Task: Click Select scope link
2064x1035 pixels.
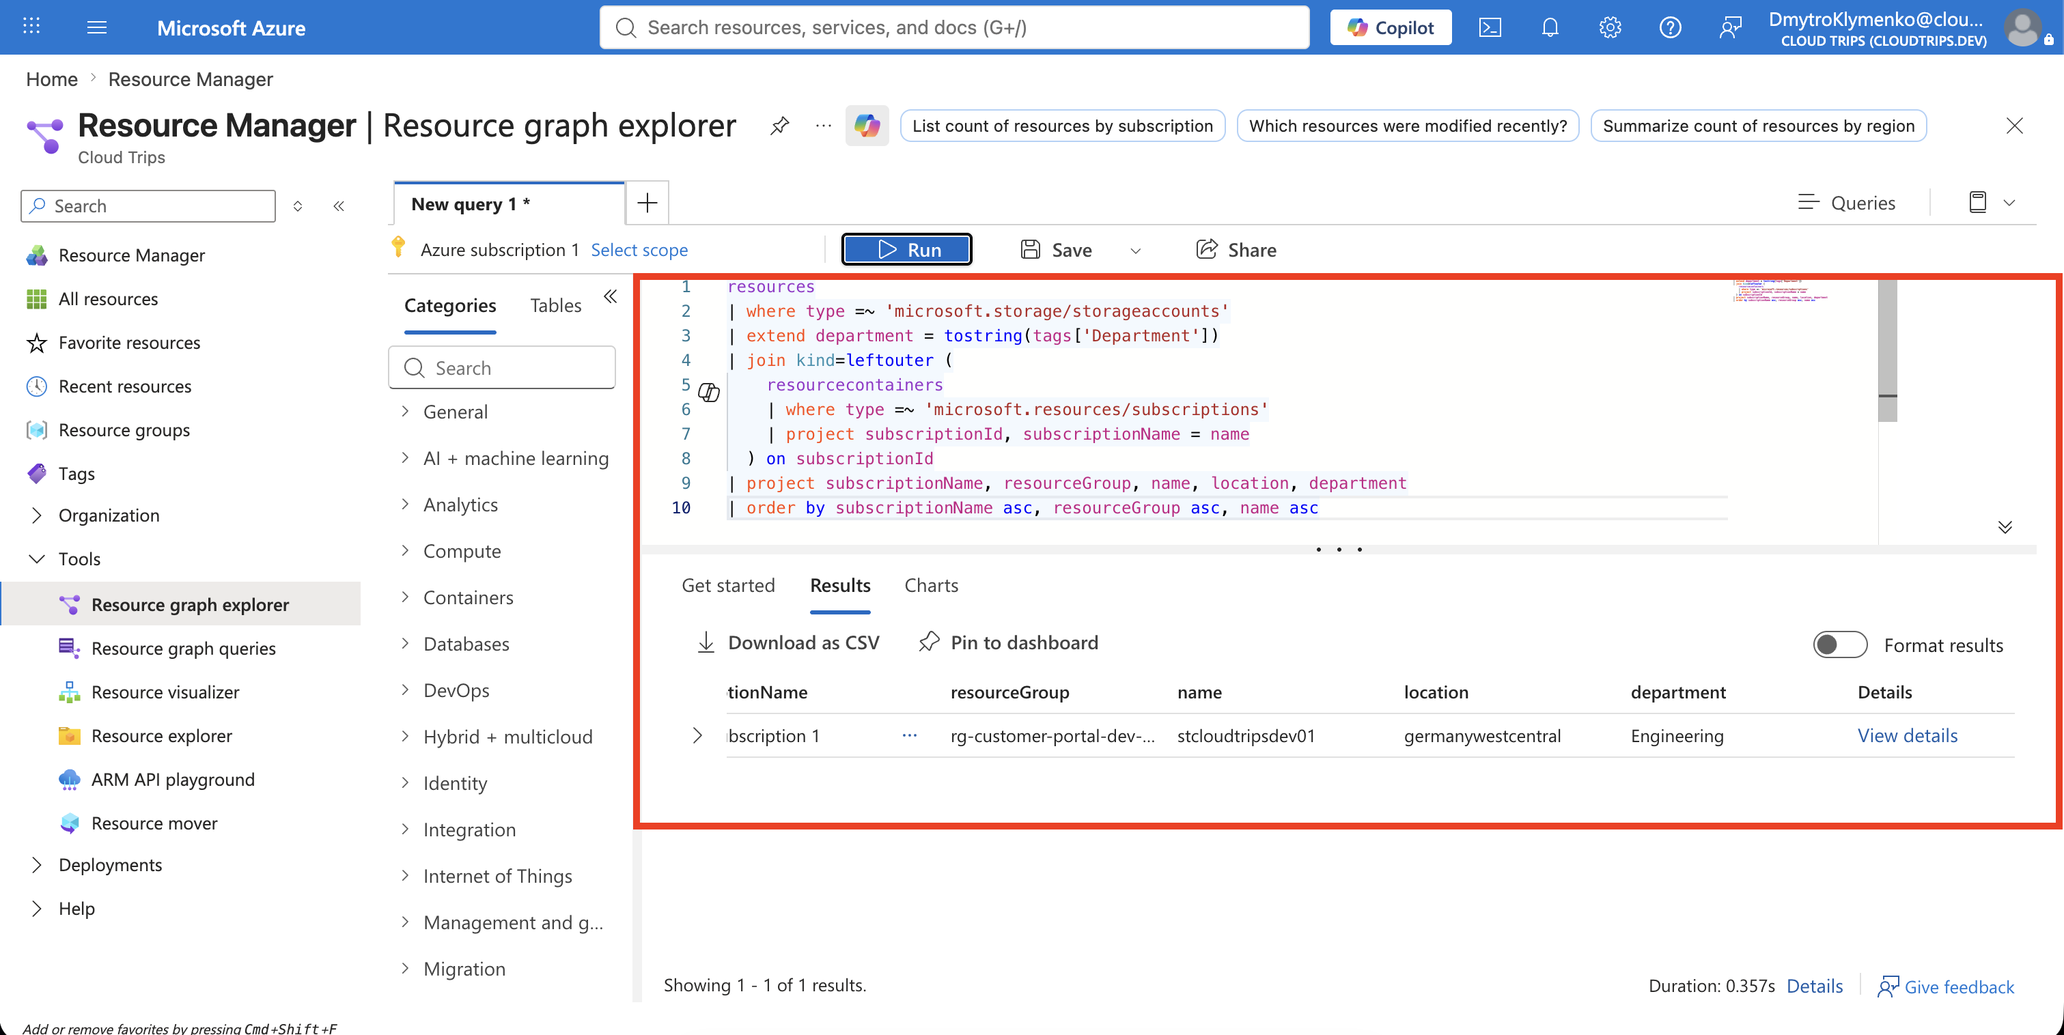Action: pyautogui.click(x=639, y=250)
